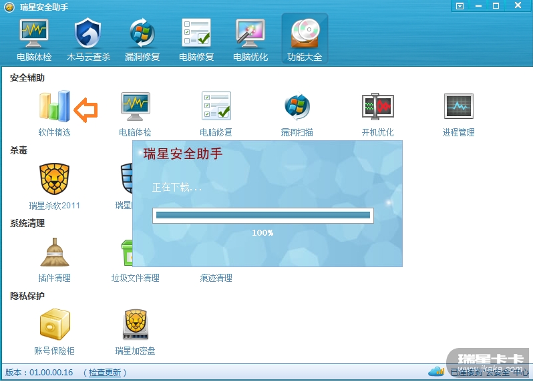Click the 痕迹清理 label
This screenshot has width=535, height=382.
pos(216,278)
